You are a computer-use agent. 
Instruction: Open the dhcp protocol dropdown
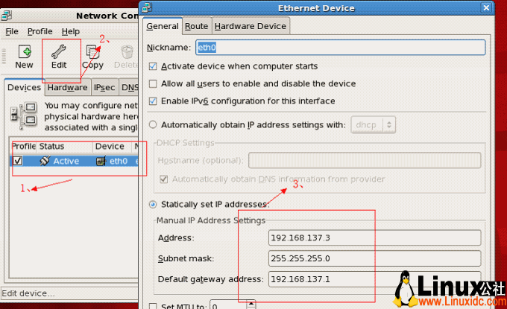coord(374,124)
